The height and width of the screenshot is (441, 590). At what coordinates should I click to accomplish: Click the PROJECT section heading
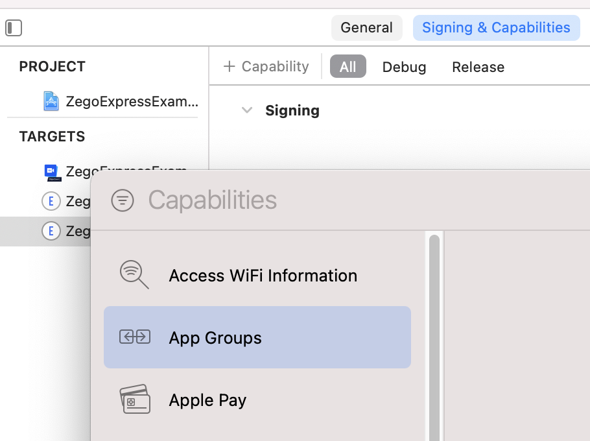pos(53,67)
